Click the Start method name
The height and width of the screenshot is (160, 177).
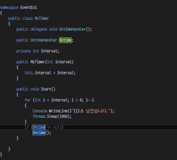pyautogui.click(x=46, y=89)
